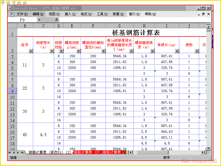The image size is (221, 166).
Task: Select row 9 header
Action: point(12,91)
